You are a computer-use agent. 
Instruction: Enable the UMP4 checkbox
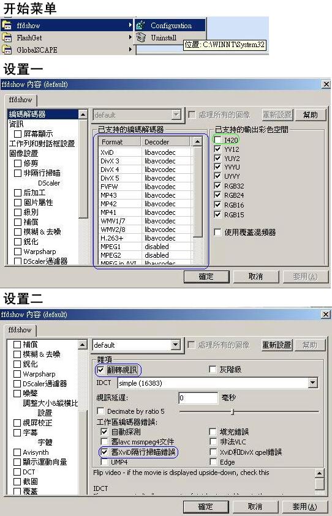104,462
